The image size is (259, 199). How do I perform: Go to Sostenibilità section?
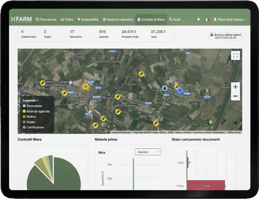click(88, 20)
